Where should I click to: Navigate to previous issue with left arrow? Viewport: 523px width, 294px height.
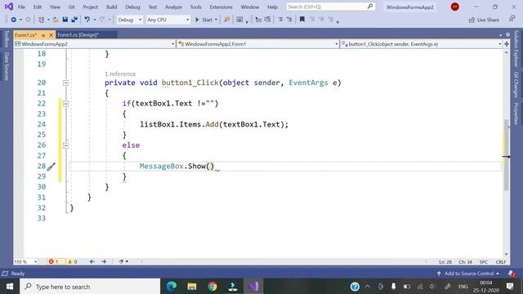click(x=92, y=261)
